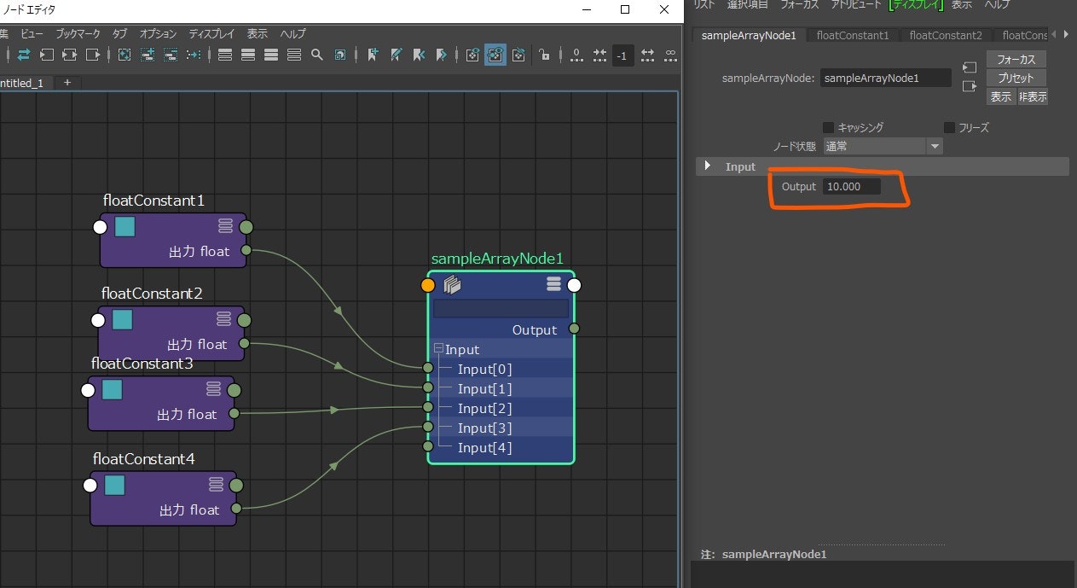Click the フォーカス button

pos(1016,60)
